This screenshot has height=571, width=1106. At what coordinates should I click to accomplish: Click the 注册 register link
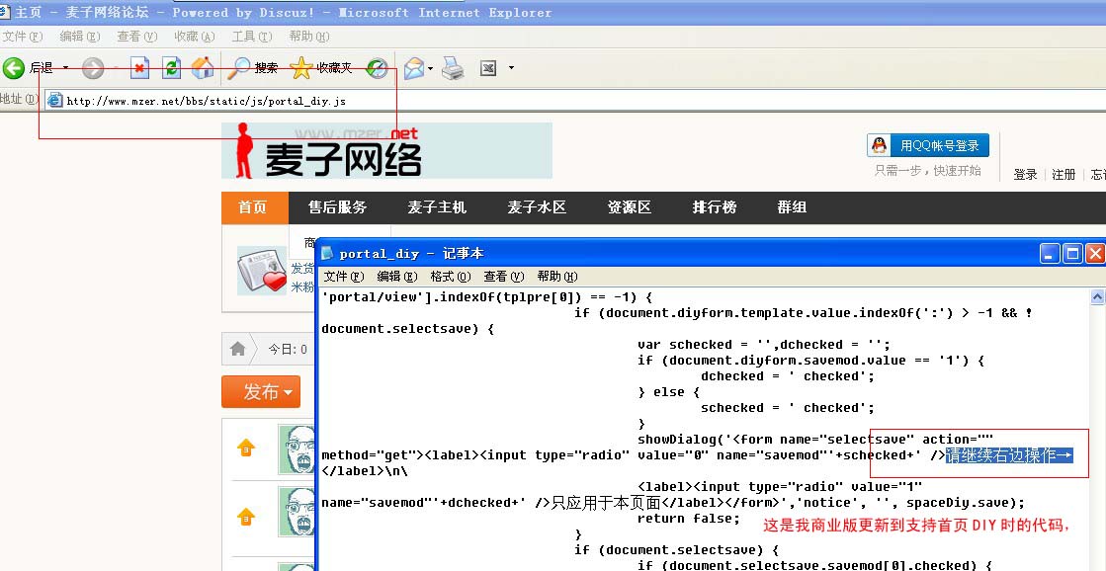[x=1063, y=175]
